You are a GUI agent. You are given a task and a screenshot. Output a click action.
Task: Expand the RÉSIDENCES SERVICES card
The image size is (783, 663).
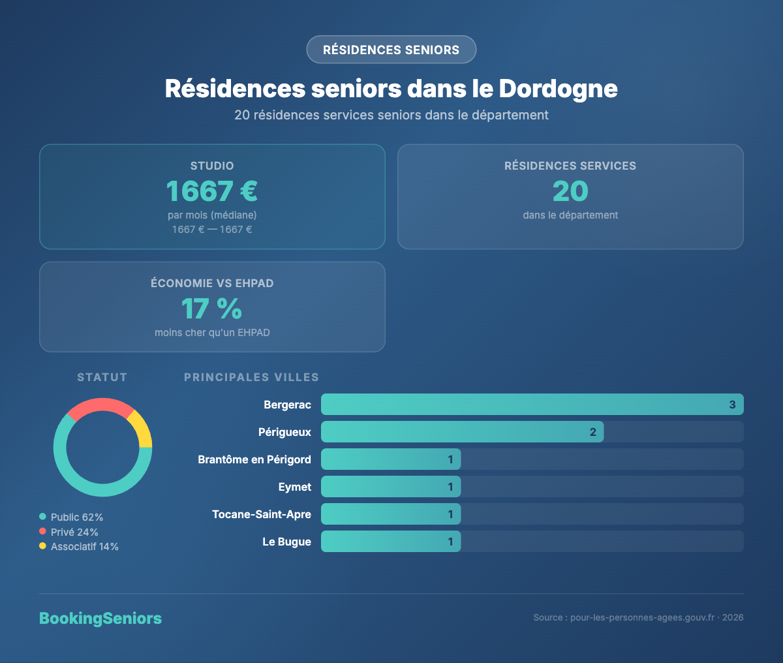pos(570,196)
